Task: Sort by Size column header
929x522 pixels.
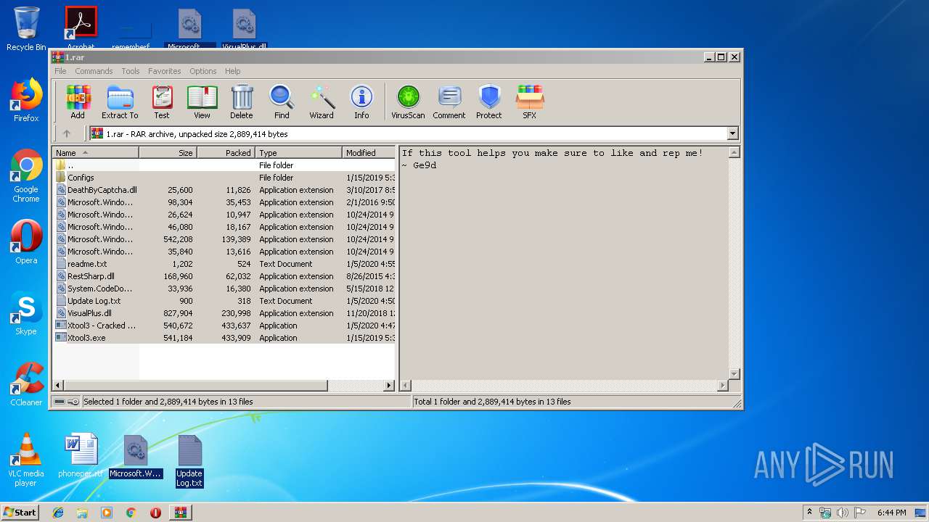Action: point(168,153)
